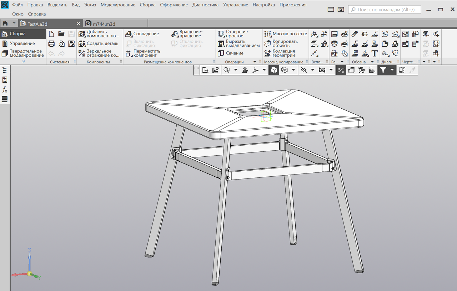Open the hide objects dropdown arrow
Viewport: 457px width, 291px height.
[x=312, y=70]
